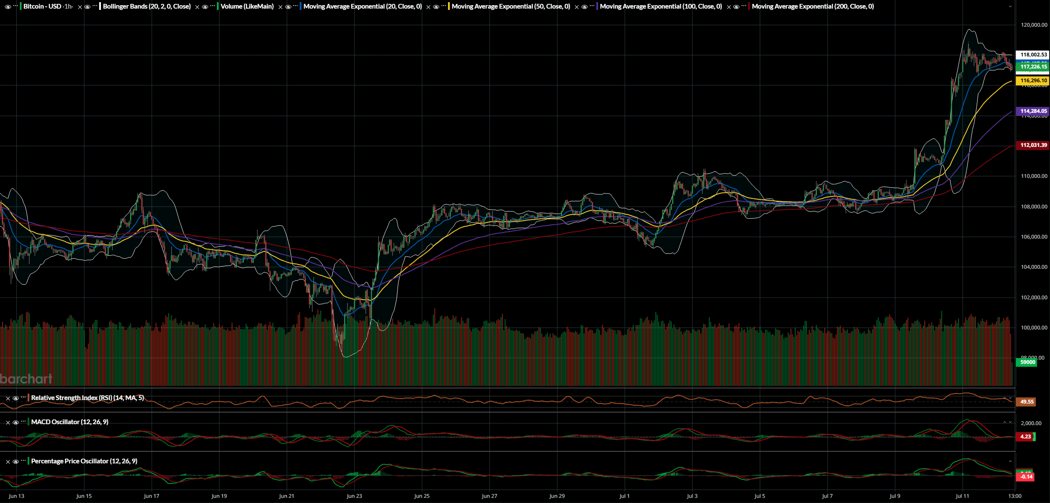The image size is (1050, 503).
Task: Click the yellow EMA 50 color swatch
Action: click(x=449, y=6)
